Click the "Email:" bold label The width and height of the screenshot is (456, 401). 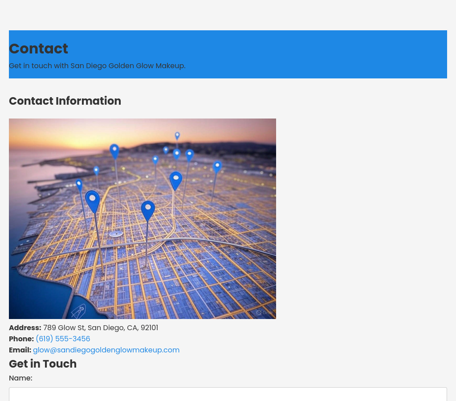tap(20, 350)
